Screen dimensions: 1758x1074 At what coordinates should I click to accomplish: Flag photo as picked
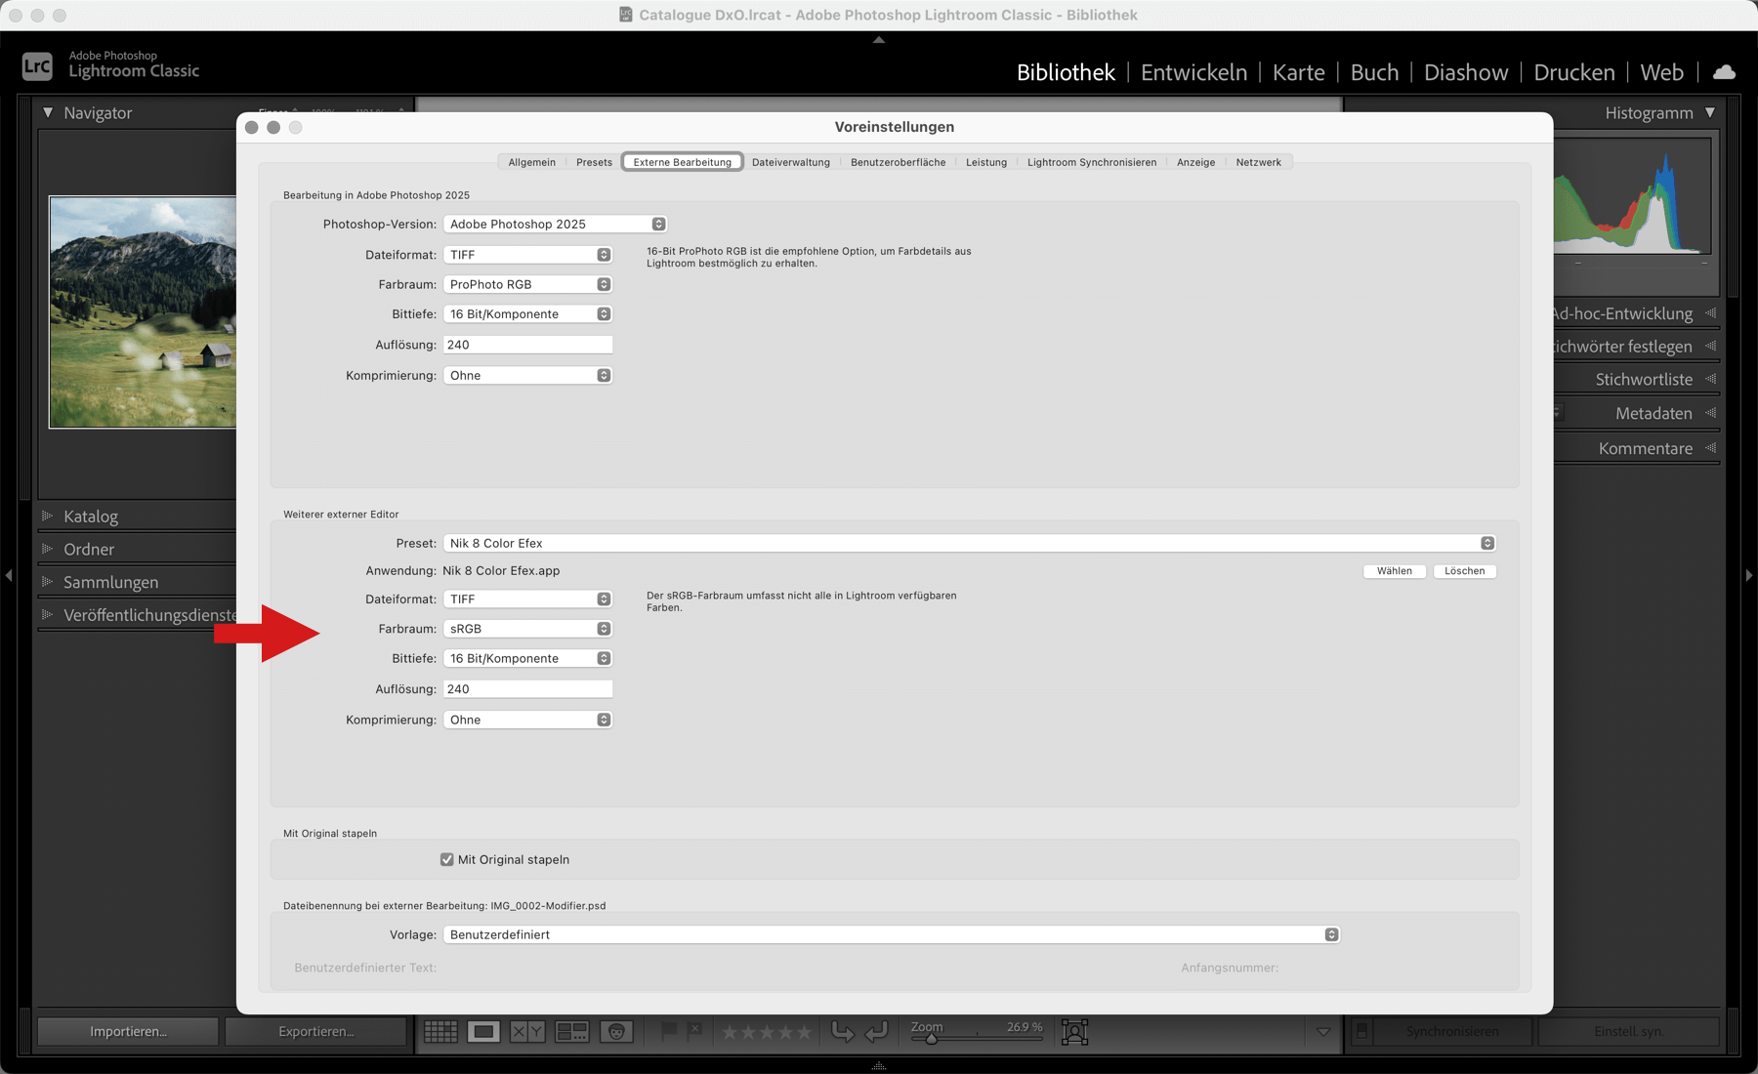(669, 1030)
